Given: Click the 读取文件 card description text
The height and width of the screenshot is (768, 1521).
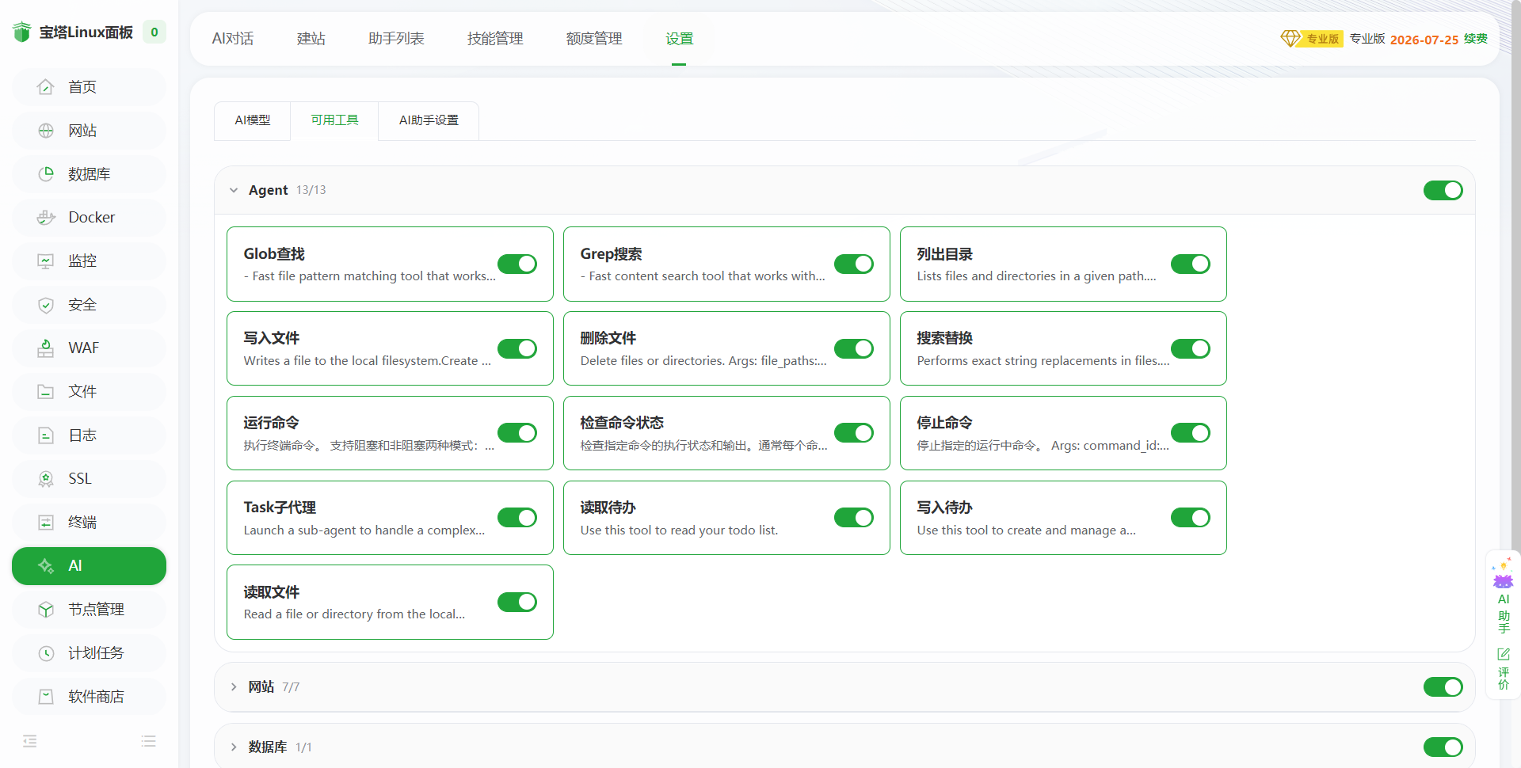Looking at the screenshot, I should [354, 614].
